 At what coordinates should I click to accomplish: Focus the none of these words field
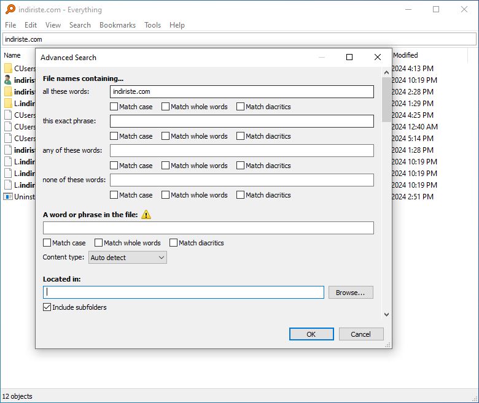[x=241, y=180]
